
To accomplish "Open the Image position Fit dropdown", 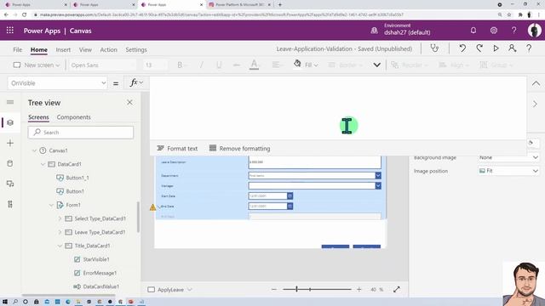I will coord(508,171).
